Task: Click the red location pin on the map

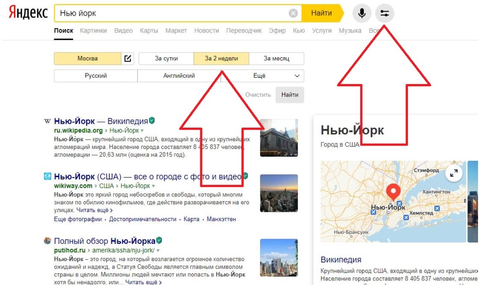Action: click(393, 192)
